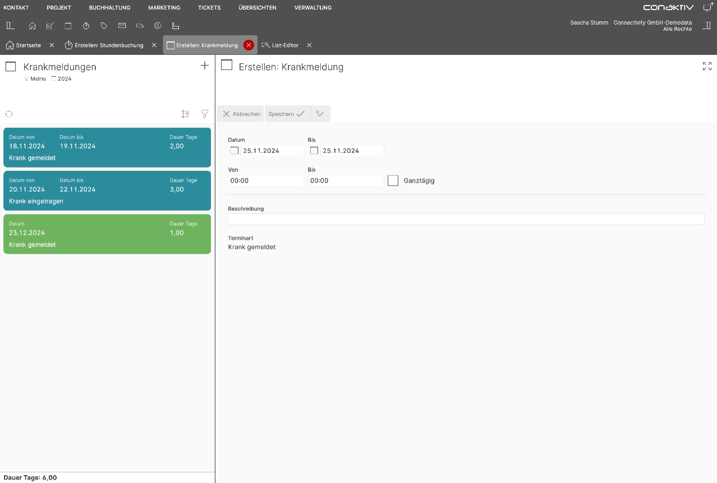Open the PROJEKT menu
Viewport: 717px width, 483px height.
[x=59, y=8]
